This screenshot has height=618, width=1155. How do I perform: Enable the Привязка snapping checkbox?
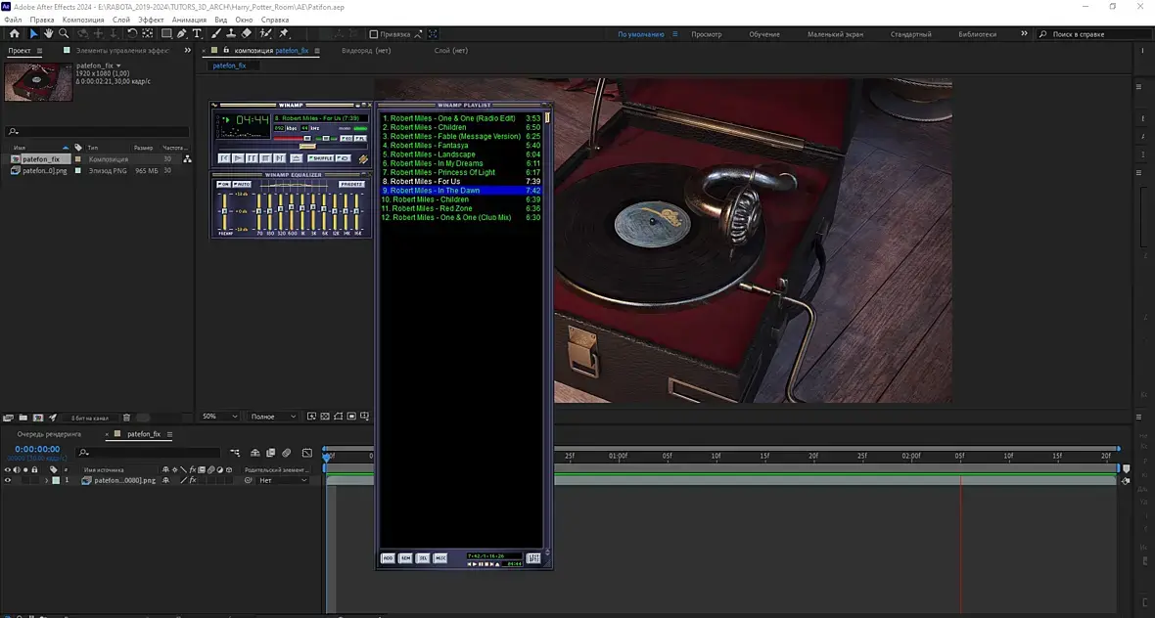pyautogui.click(x=374, y=34)
